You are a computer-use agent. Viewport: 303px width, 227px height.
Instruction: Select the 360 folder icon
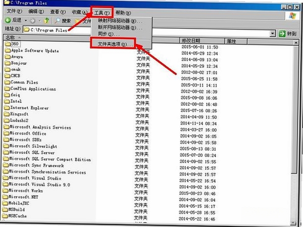(x=8, y=44)
